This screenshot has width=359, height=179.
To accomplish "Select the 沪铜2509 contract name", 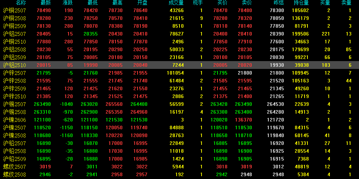I will tap(15, 26).
